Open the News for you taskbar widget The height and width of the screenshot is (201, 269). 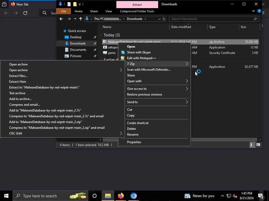[199, 196]
